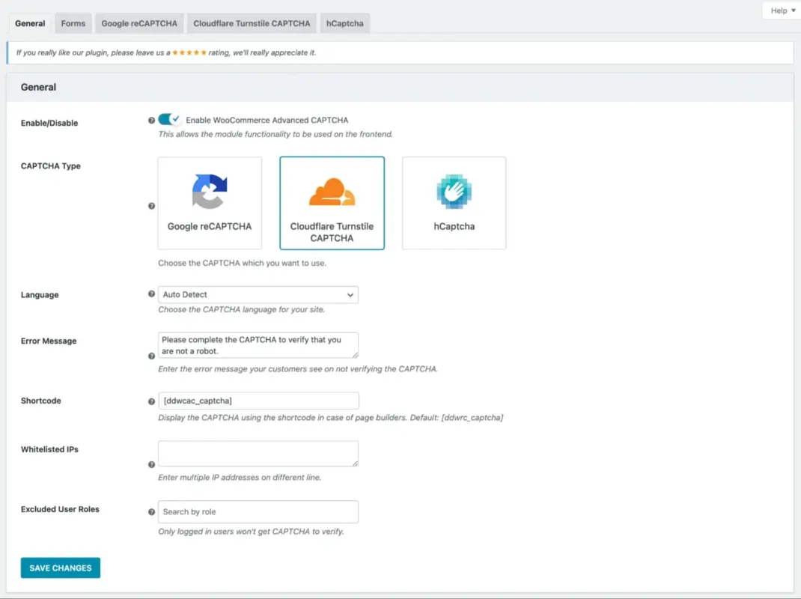This screenshot has width=801, height=599.
Task: Click the Search by role field
Action: point(258,511)
